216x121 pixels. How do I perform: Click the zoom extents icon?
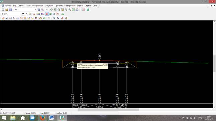click(x=55, y=10)
